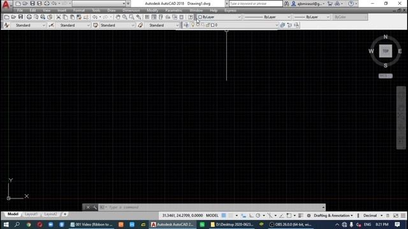
Task: Click the search binoculars icon
Action: pyautogui.click(x=286, y=4)
